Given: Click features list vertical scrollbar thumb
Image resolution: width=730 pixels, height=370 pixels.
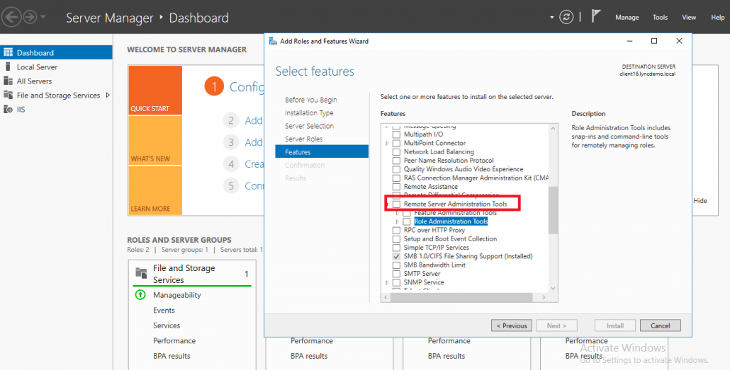Looking at the screenshot, I should [x=553, y=210].
